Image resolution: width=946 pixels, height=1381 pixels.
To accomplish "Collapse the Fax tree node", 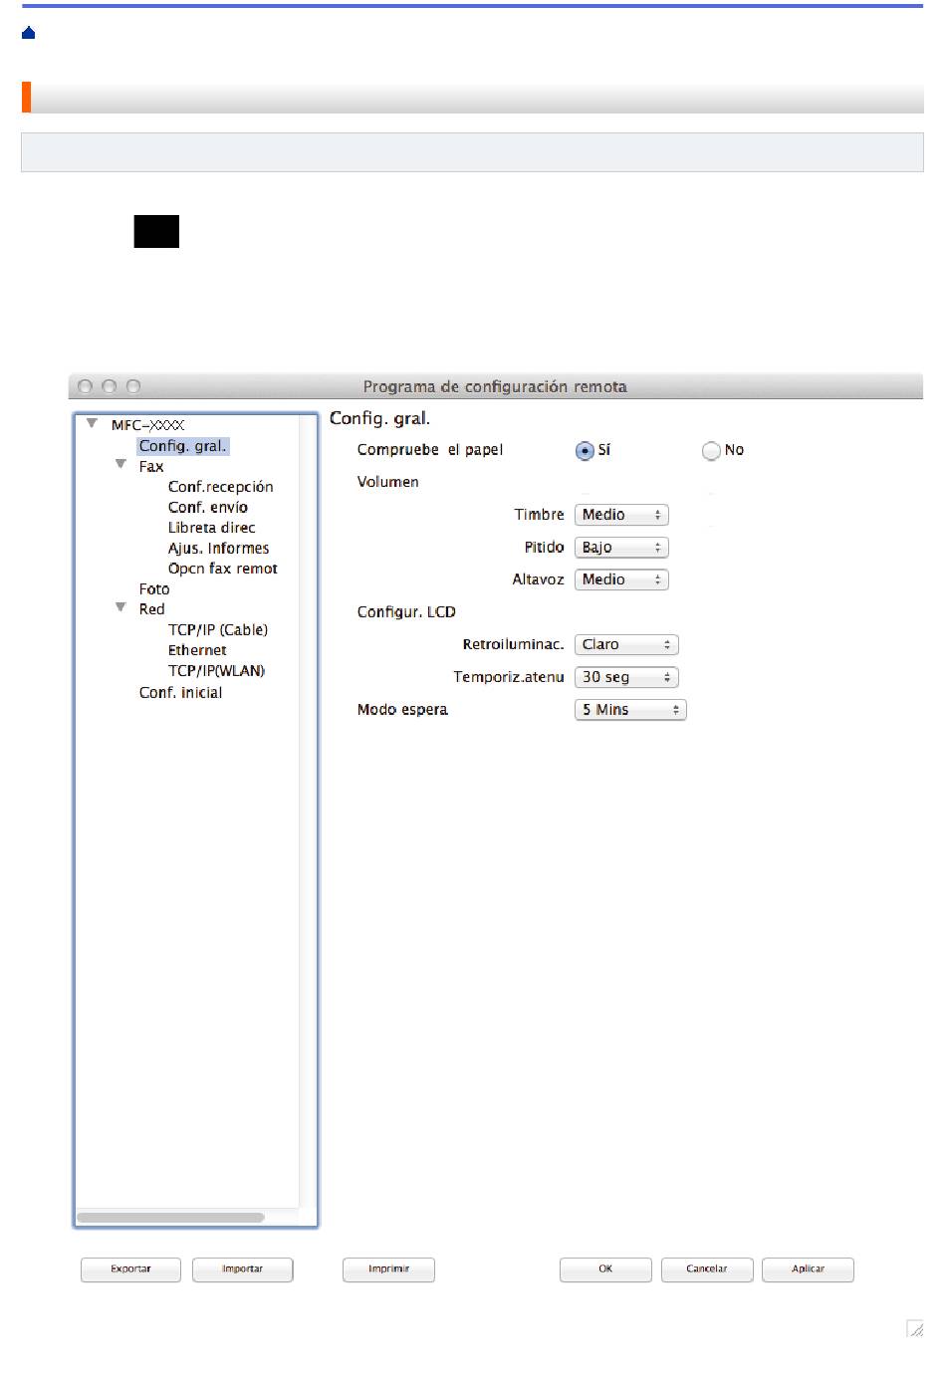I will [x=120, y=465].
